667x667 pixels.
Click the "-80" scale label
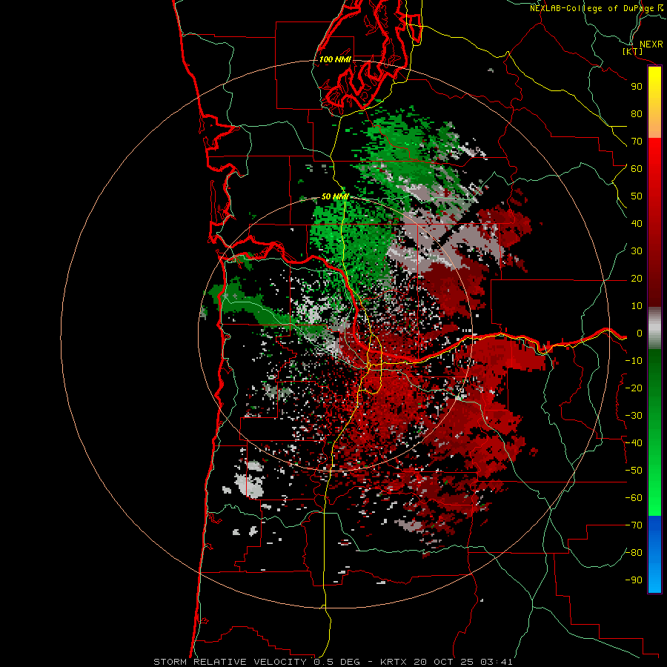634,553
